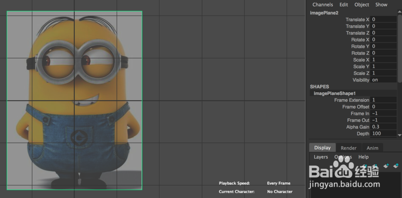The height and width of the screenshot is (198, 402).
Task: Open the Object menu in Channel Box
Action: point(362,4)
